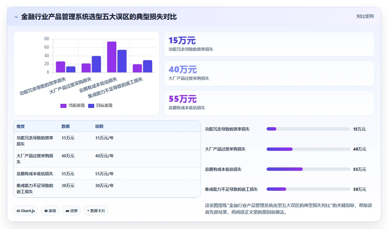Click the 40万元 value right of the progress bar
Image resolution: width=388 pixels, height=229 pixels.
[360, 149]
